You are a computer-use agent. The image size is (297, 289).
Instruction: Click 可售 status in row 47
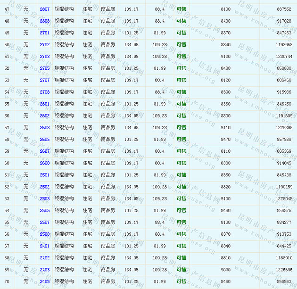(181, 9)
